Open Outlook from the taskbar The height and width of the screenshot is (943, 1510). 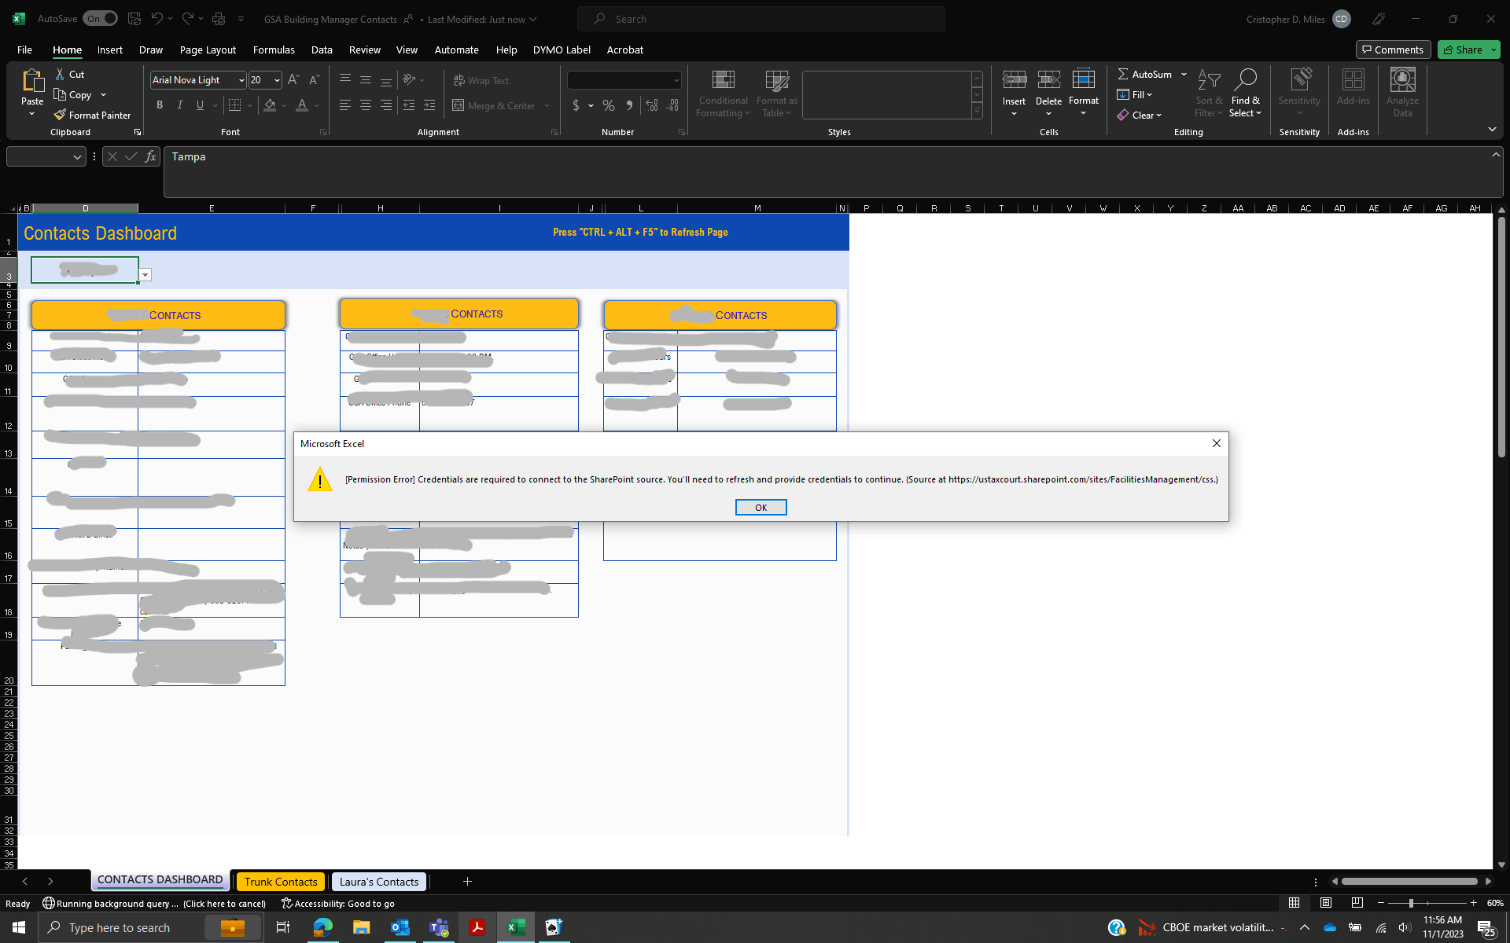point(400,927)
